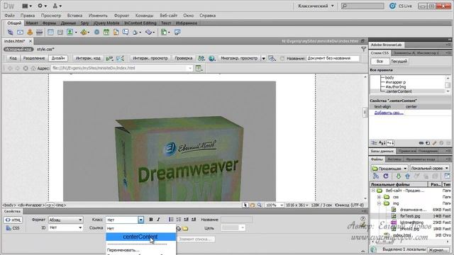Click the Unordered List icon
Viewport: 454px width, 255px height.
[171, 220]
